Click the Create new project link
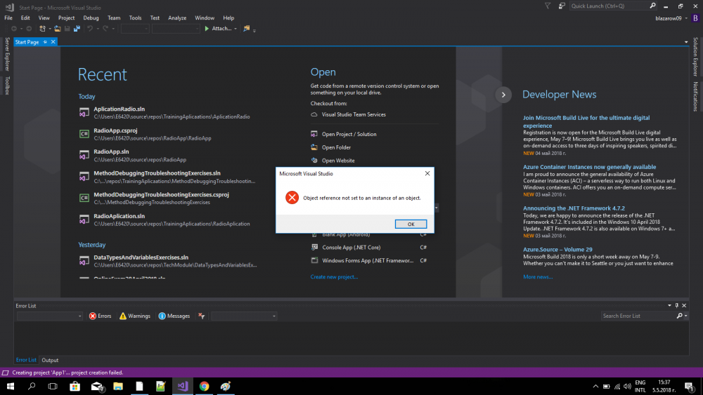Screen dimensions: 703x395 [334, 277]
